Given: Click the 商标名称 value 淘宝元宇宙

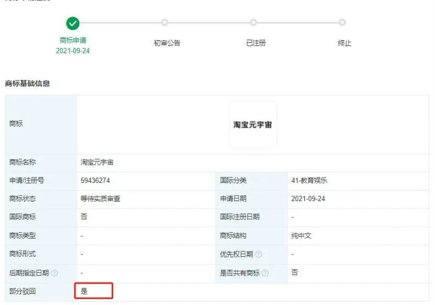Looking at the screenshot, I should [x=97, y=162].
